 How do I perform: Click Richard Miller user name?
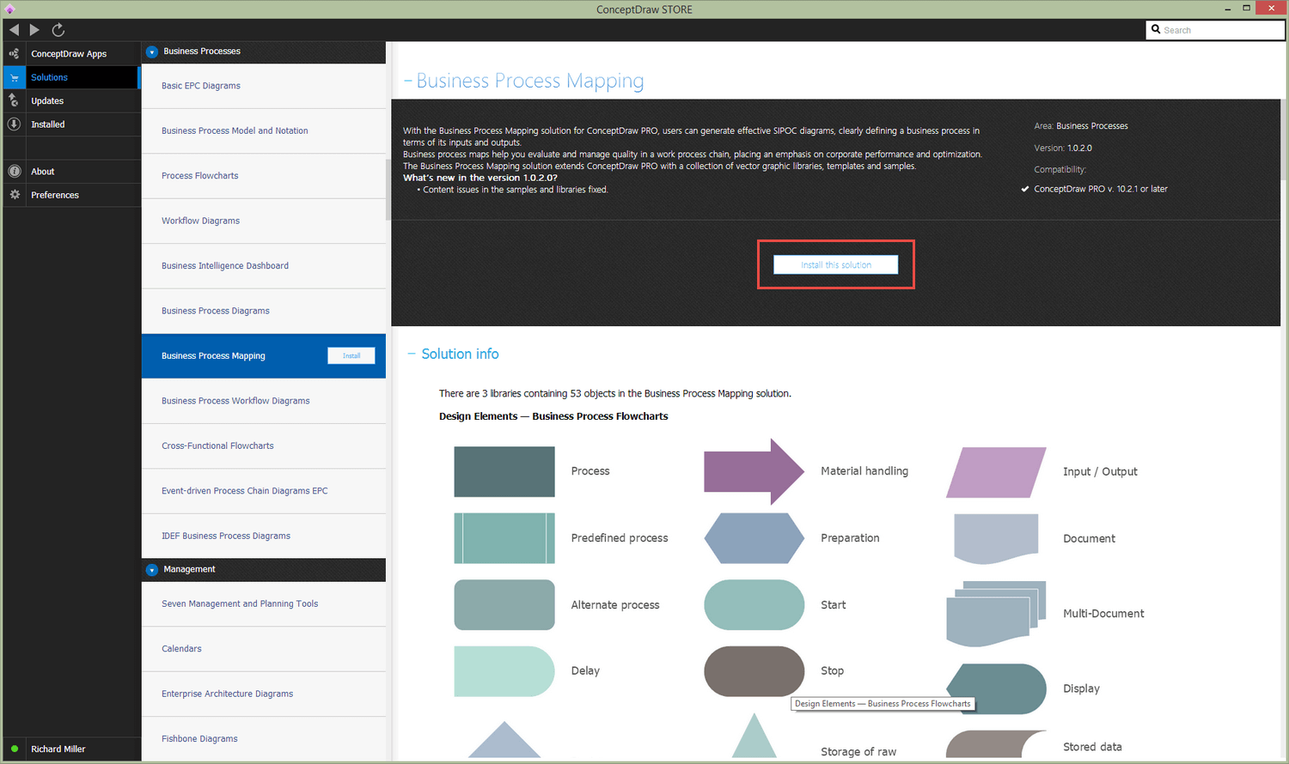point(58,749)
